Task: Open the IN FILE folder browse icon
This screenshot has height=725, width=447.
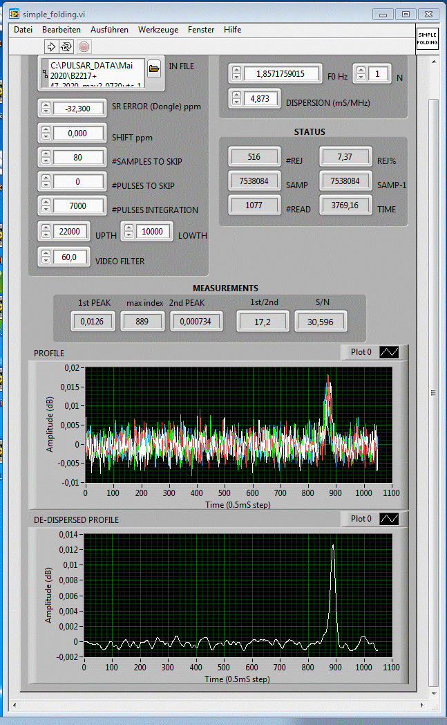Action: pos(154,69)
